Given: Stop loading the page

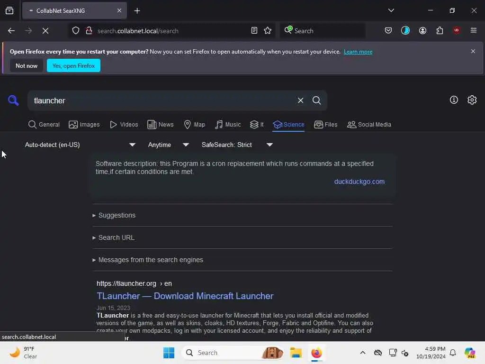Looking at the screenshot, I should pos(45,31).
